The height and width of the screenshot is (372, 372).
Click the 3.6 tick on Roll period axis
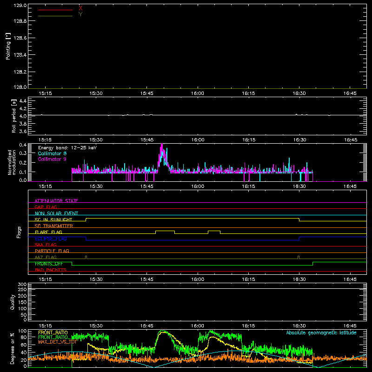coord(23,132)
